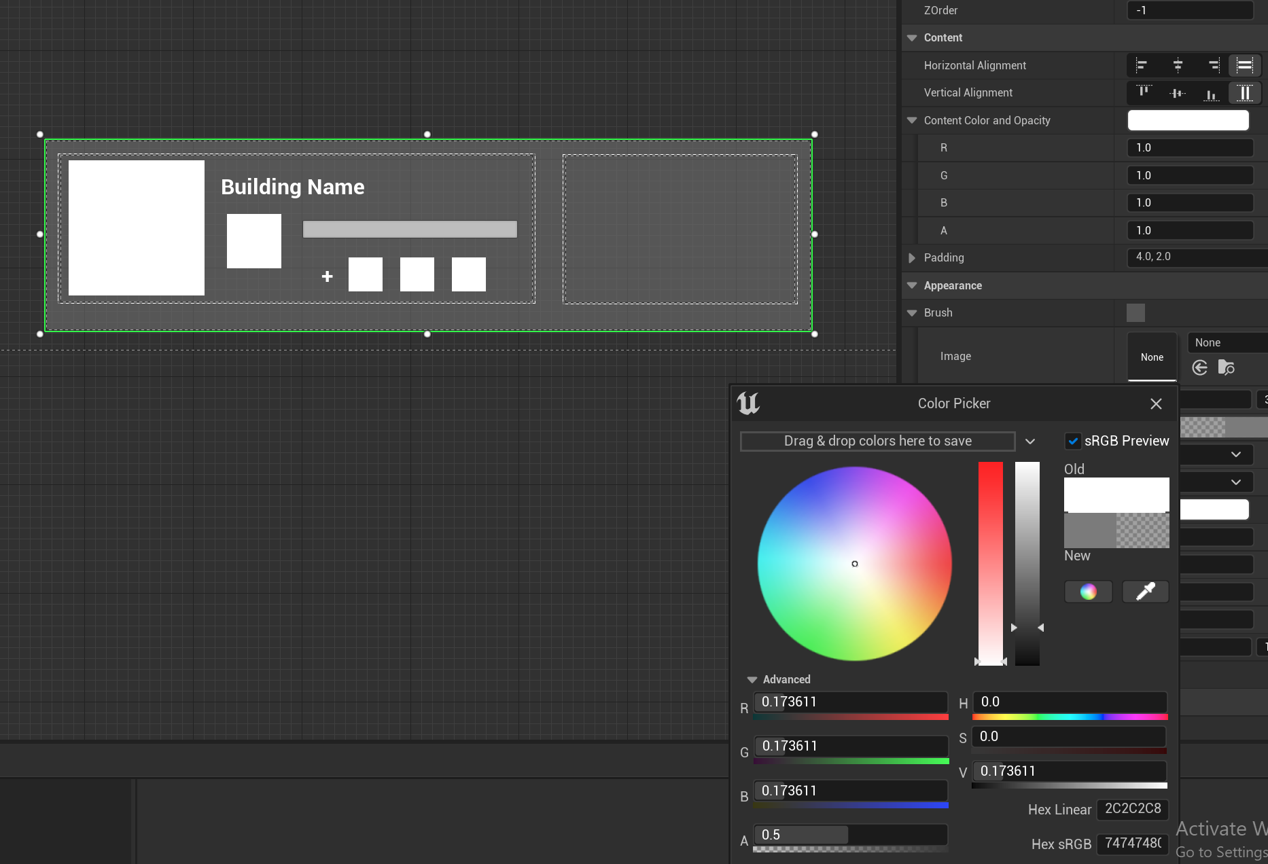Click the Hex sRGB input field

point(1132,844)
